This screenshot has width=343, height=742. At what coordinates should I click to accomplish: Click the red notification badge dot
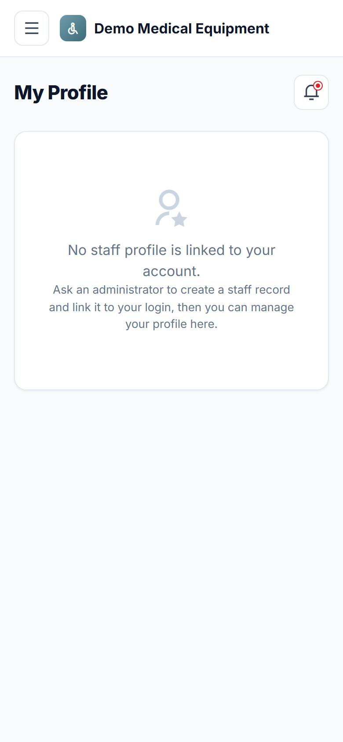pyautogui.click(x=318, y=86)
